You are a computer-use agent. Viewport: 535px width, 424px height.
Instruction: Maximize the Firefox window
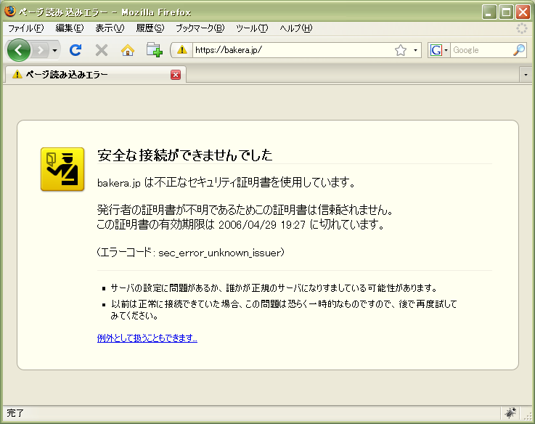pyautogui.click(x=506, y=12)
